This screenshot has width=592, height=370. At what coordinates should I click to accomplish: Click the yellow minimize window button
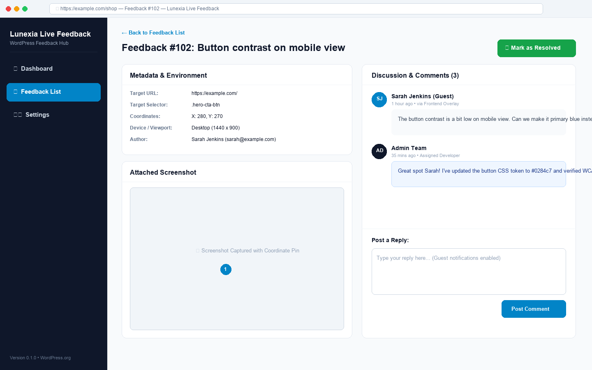pos(16,9)
